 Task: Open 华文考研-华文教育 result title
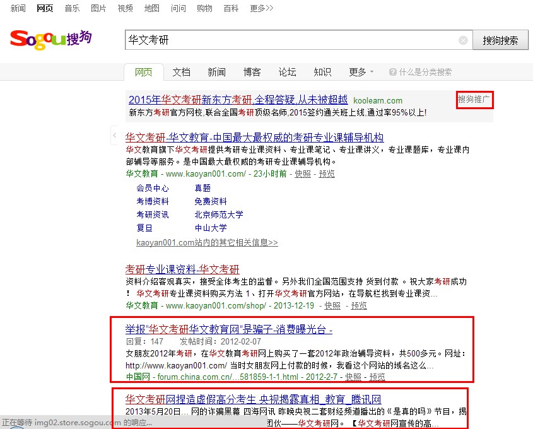[254, 138]
